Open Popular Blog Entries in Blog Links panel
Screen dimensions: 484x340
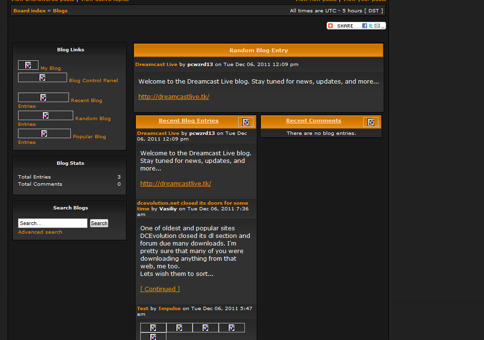tap(89, 137)
